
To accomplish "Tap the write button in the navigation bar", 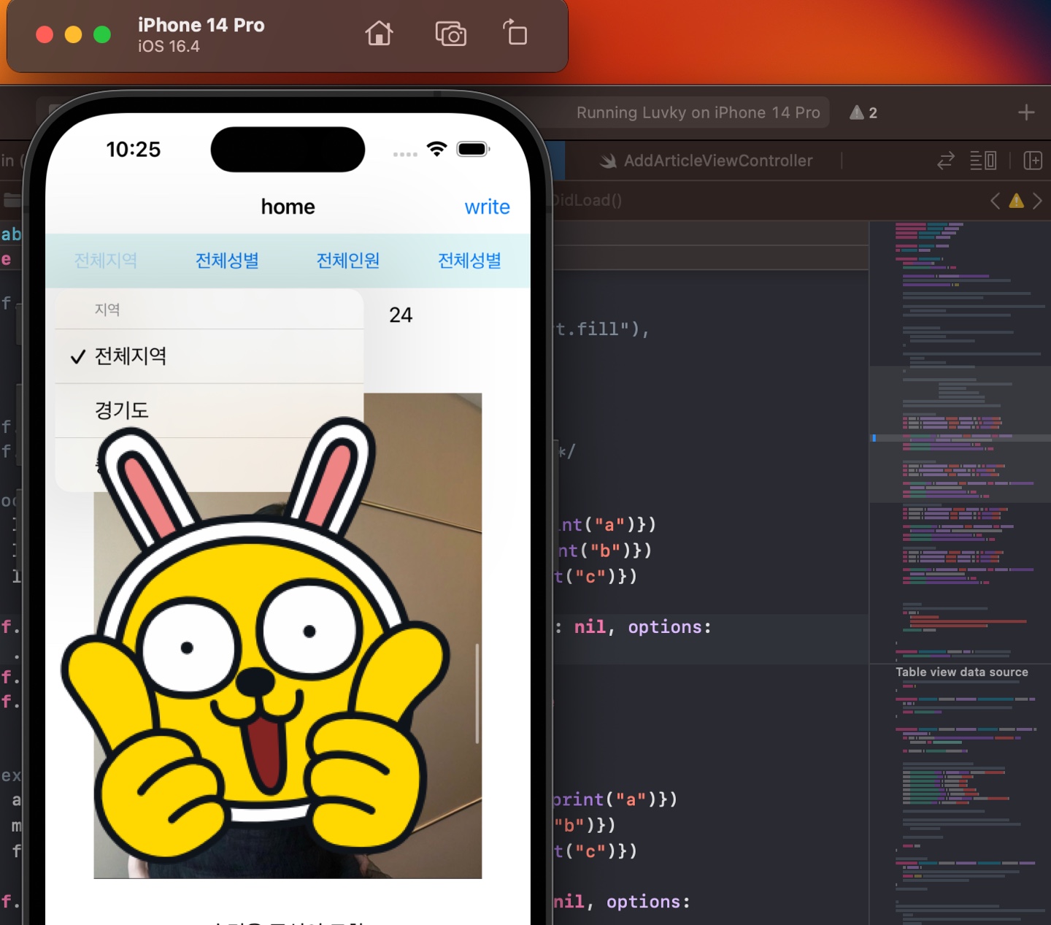I will click(487, 207).
